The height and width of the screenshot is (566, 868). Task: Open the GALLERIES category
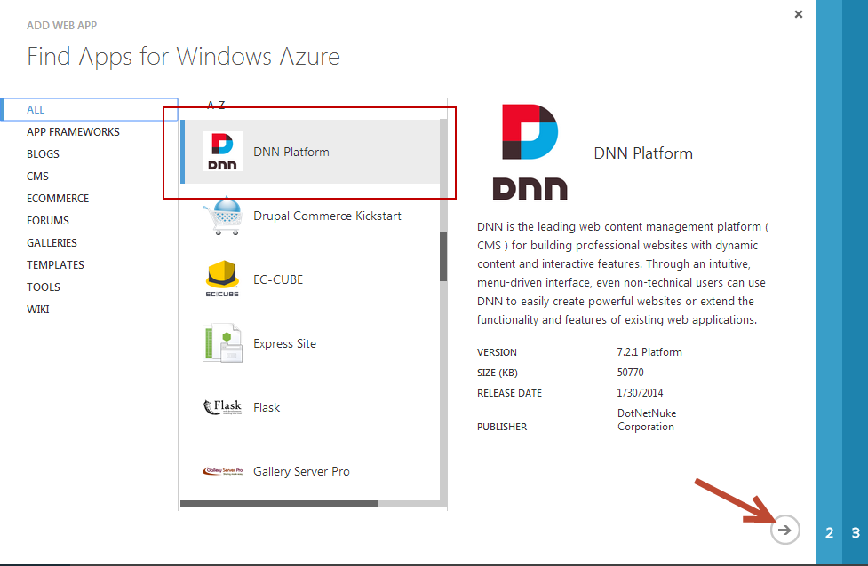[x=52, y=242]
